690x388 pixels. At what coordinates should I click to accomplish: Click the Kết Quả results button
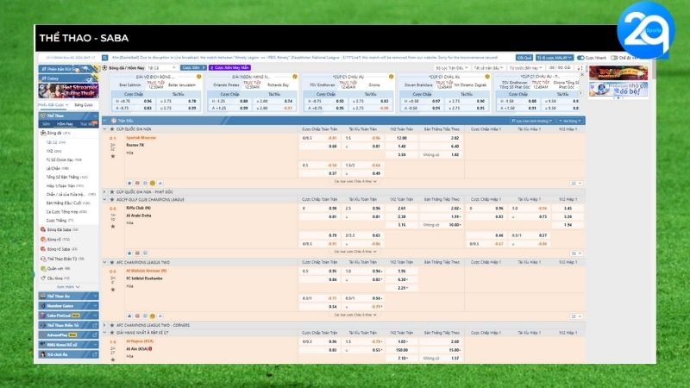(524, 58)
